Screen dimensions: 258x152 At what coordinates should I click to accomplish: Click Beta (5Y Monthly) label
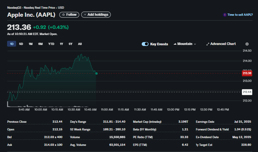click(x=145, y=130)
